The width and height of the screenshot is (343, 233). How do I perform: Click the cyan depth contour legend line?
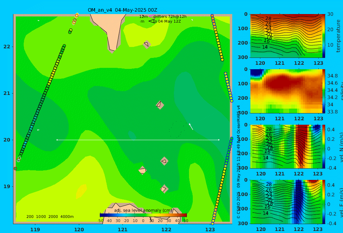(33, 220)
